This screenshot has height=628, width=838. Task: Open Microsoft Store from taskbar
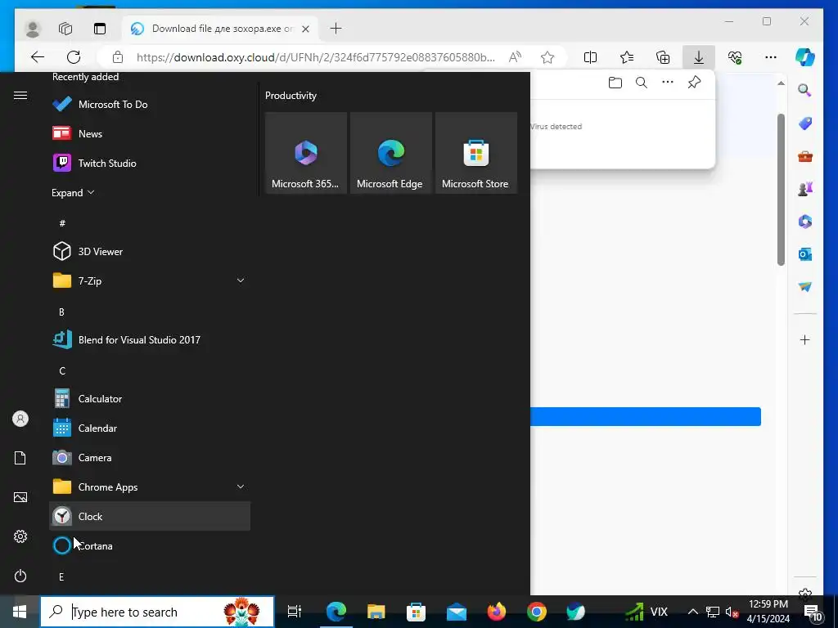pos(416,612)
